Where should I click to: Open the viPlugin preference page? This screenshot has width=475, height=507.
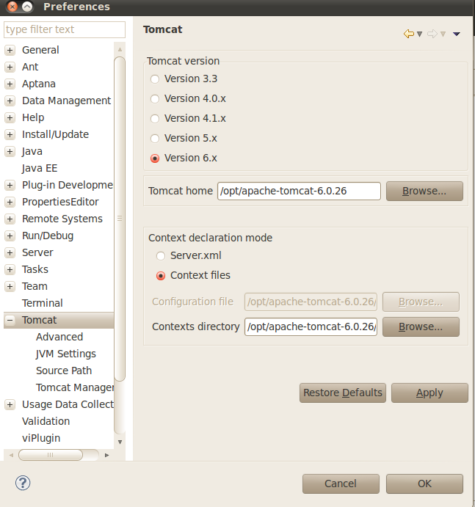[x=41, y=438]
